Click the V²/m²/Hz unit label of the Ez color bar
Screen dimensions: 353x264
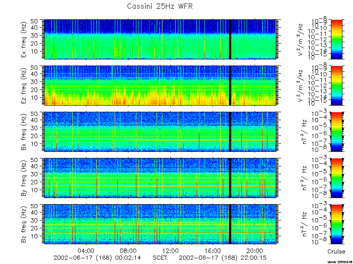[301, 85]
